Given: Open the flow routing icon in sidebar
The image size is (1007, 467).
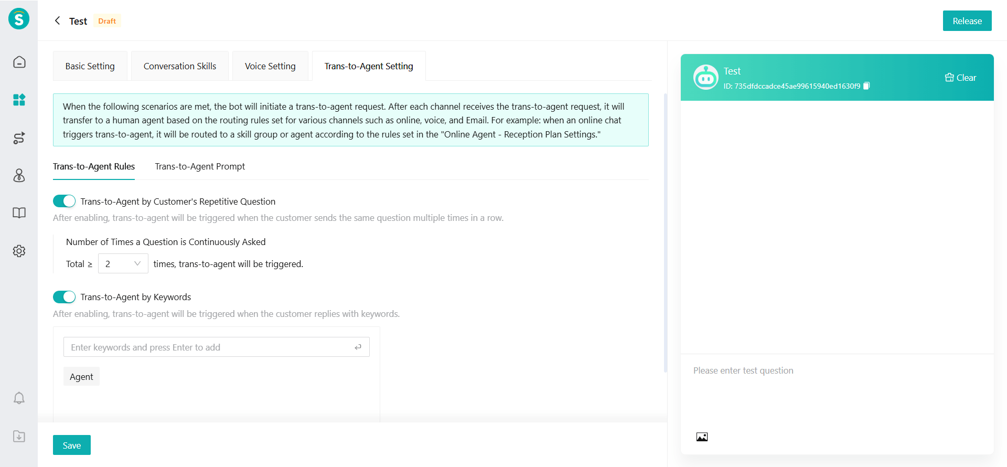Looking at the screenshot, I should click(x=19, y=138).
